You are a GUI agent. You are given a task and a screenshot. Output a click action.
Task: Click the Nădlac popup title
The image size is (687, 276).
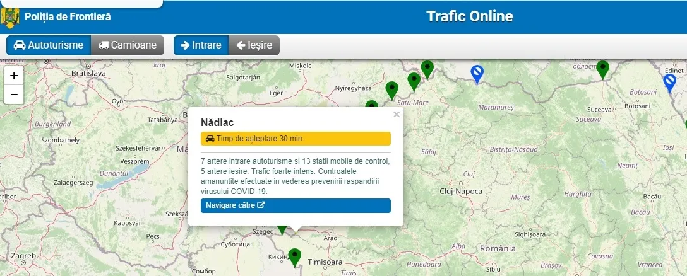[x=217, y=122]
